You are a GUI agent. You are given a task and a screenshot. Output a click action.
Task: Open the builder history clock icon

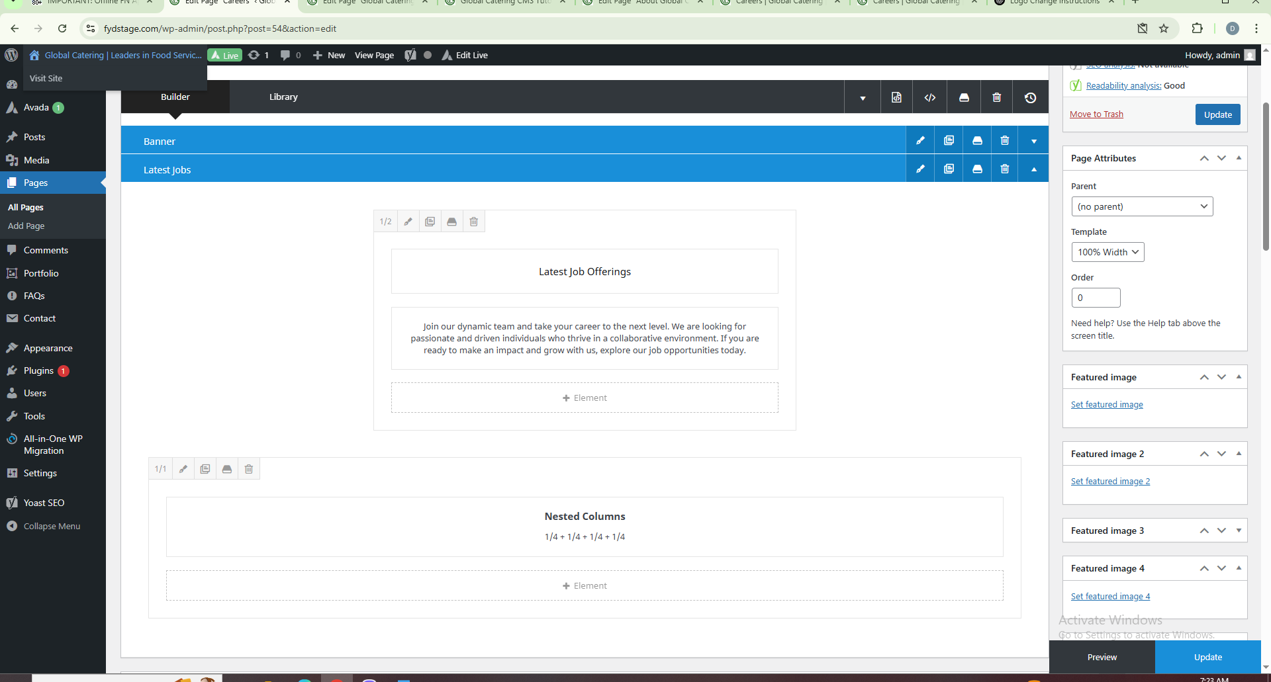(1030, 98)
